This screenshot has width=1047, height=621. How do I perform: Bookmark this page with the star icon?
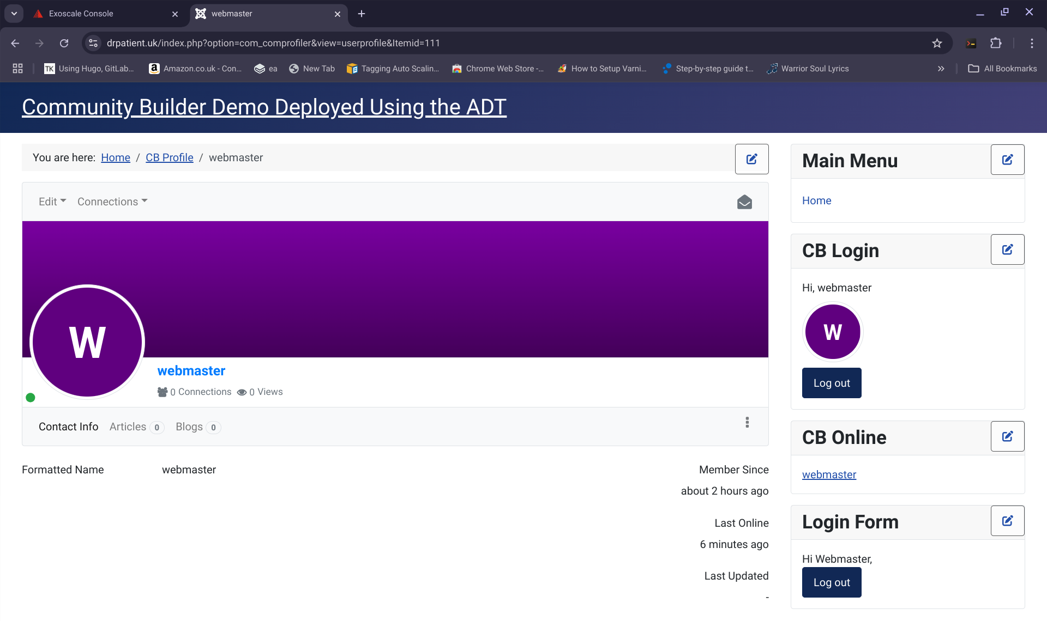coord(937,43)
